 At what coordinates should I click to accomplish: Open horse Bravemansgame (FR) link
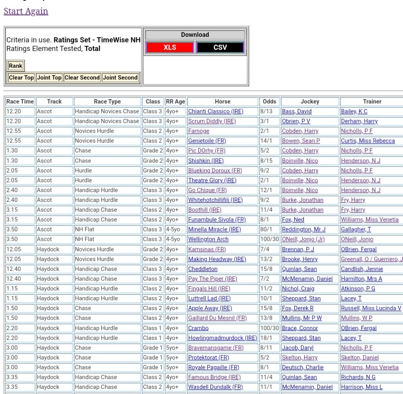tap(216, 348)
